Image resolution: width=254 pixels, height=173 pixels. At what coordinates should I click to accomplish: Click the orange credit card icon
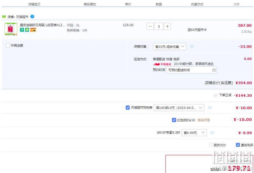33,30
